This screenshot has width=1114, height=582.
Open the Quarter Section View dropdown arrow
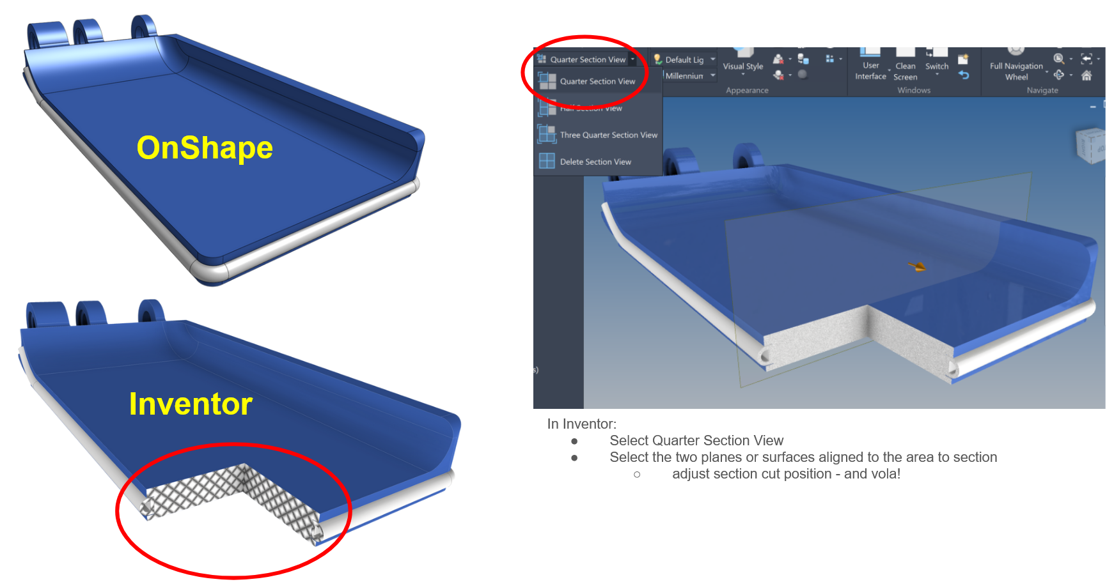pyautogui.click(x=632, y=59)
